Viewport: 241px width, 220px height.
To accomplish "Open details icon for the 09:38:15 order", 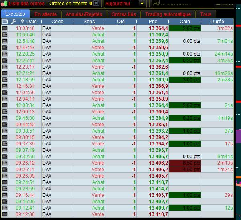I will point(5,137).
